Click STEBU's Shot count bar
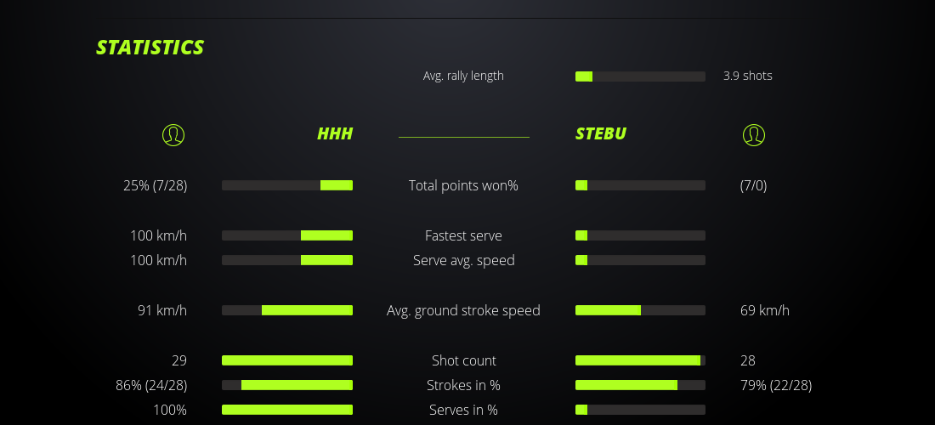The height and width of the screenshot is (425, 935). [640, 360]
